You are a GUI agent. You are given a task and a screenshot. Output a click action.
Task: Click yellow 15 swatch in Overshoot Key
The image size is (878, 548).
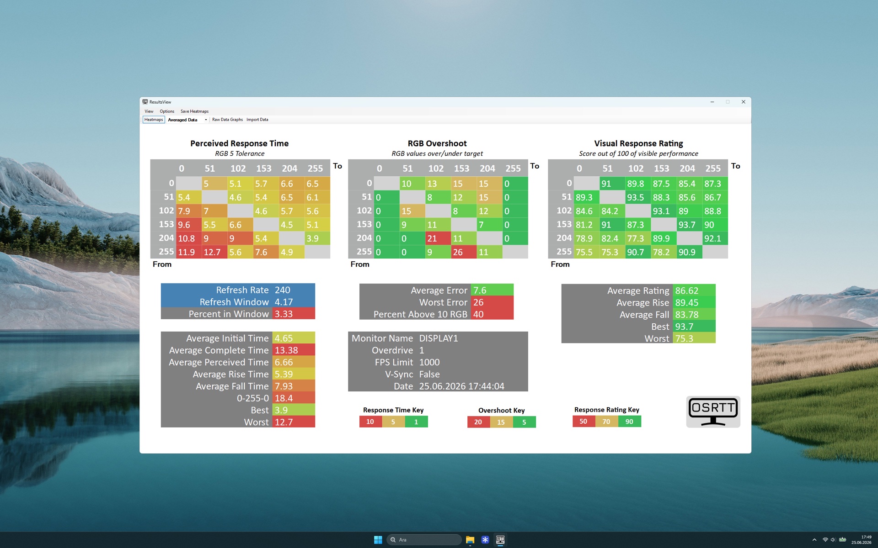click(x=501, y=422)
